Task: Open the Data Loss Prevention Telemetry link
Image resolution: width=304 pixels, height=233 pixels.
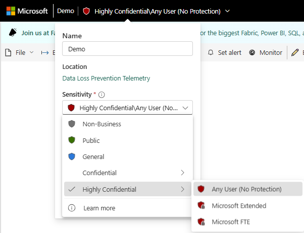Action: tap(106, 79)
